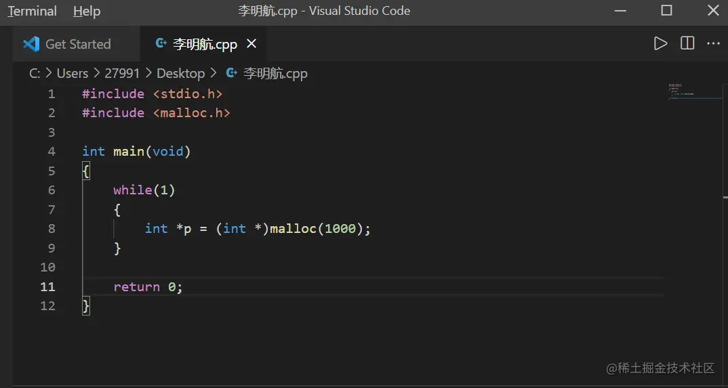The image size is (728, 388).
Task: Click the C++ file icon in the editor tab
Action: pos(161,43)
